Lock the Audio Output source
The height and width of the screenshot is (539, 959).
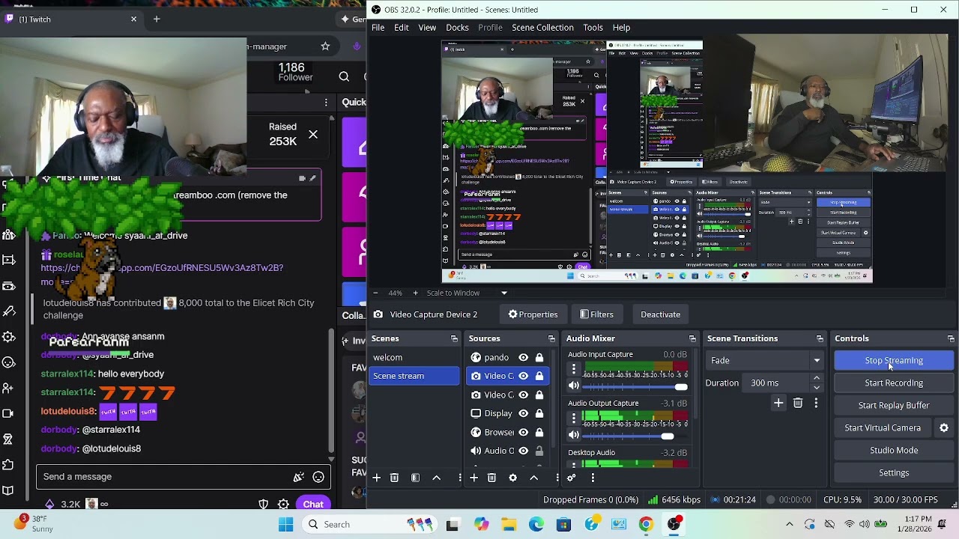(x=539, y=451)
